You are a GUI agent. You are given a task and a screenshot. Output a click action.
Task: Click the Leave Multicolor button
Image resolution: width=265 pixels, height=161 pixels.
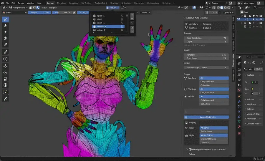pyautogui.click(x=206, y=117)
